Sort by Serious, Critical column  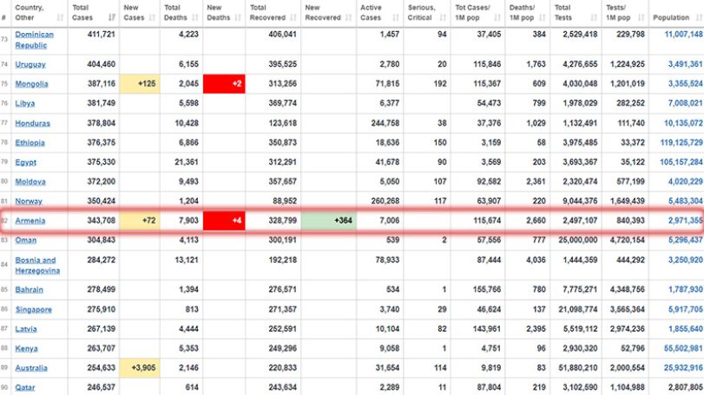[426, 13]
